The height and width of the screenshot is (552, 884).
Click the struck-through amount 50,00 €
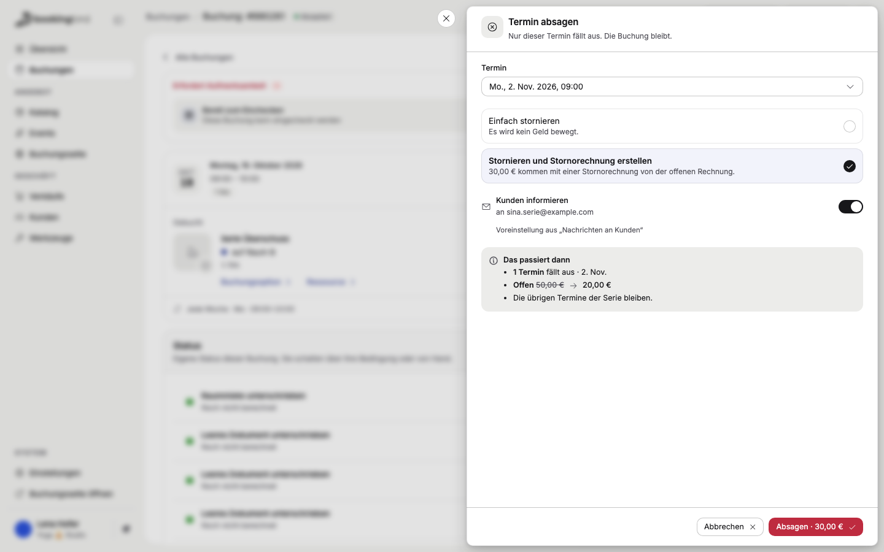(x=550, y=285)
